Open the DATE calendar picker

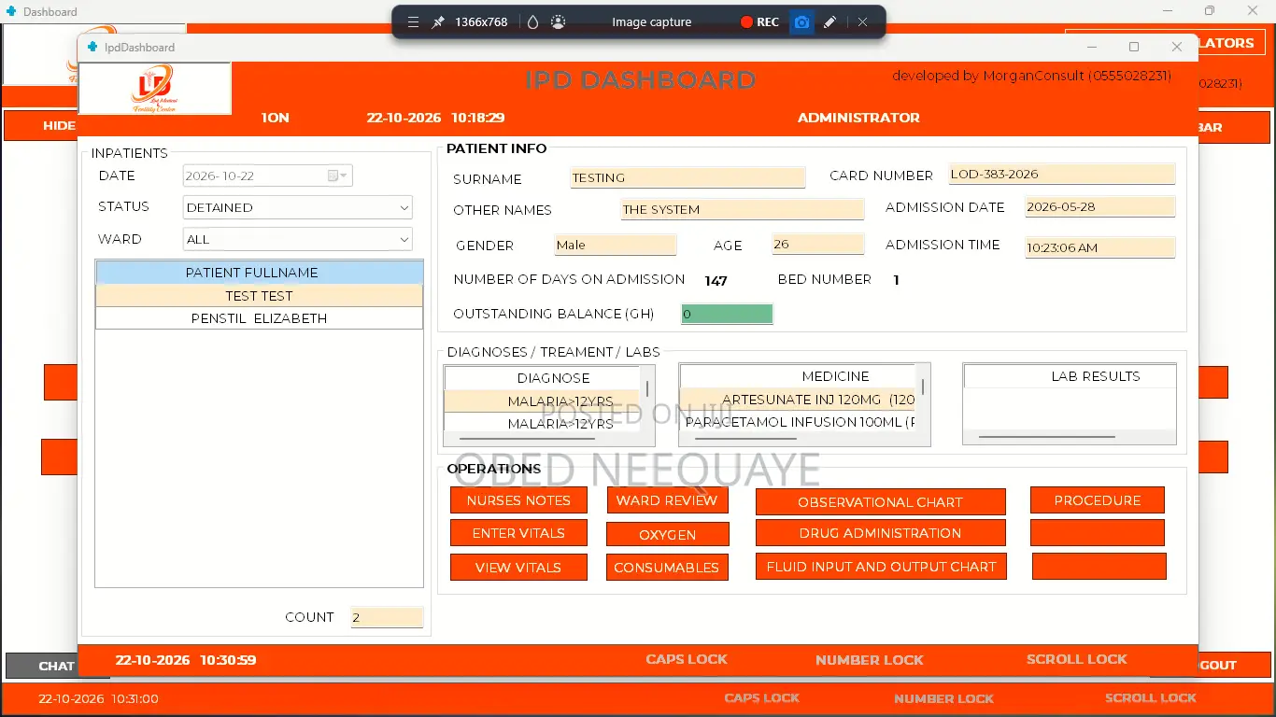337,176
